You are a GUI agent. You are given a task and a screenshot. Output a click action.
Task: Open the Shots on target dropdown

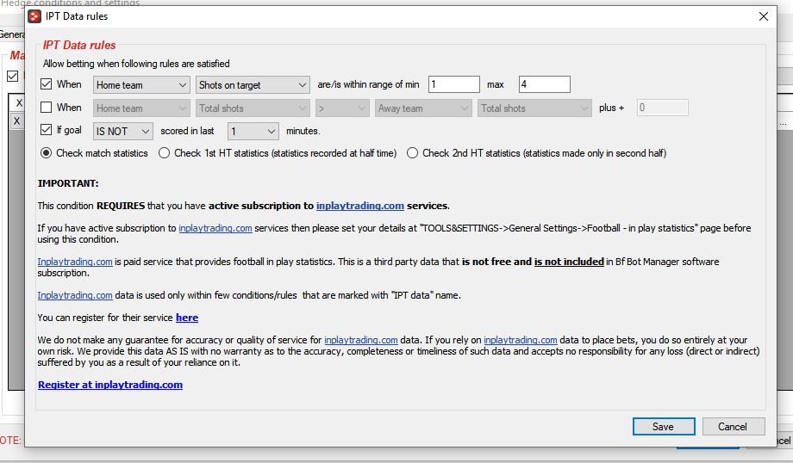pos(253,85)
